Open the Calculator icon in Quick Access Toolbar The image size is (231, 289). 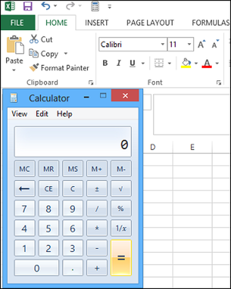coord(95,6)
